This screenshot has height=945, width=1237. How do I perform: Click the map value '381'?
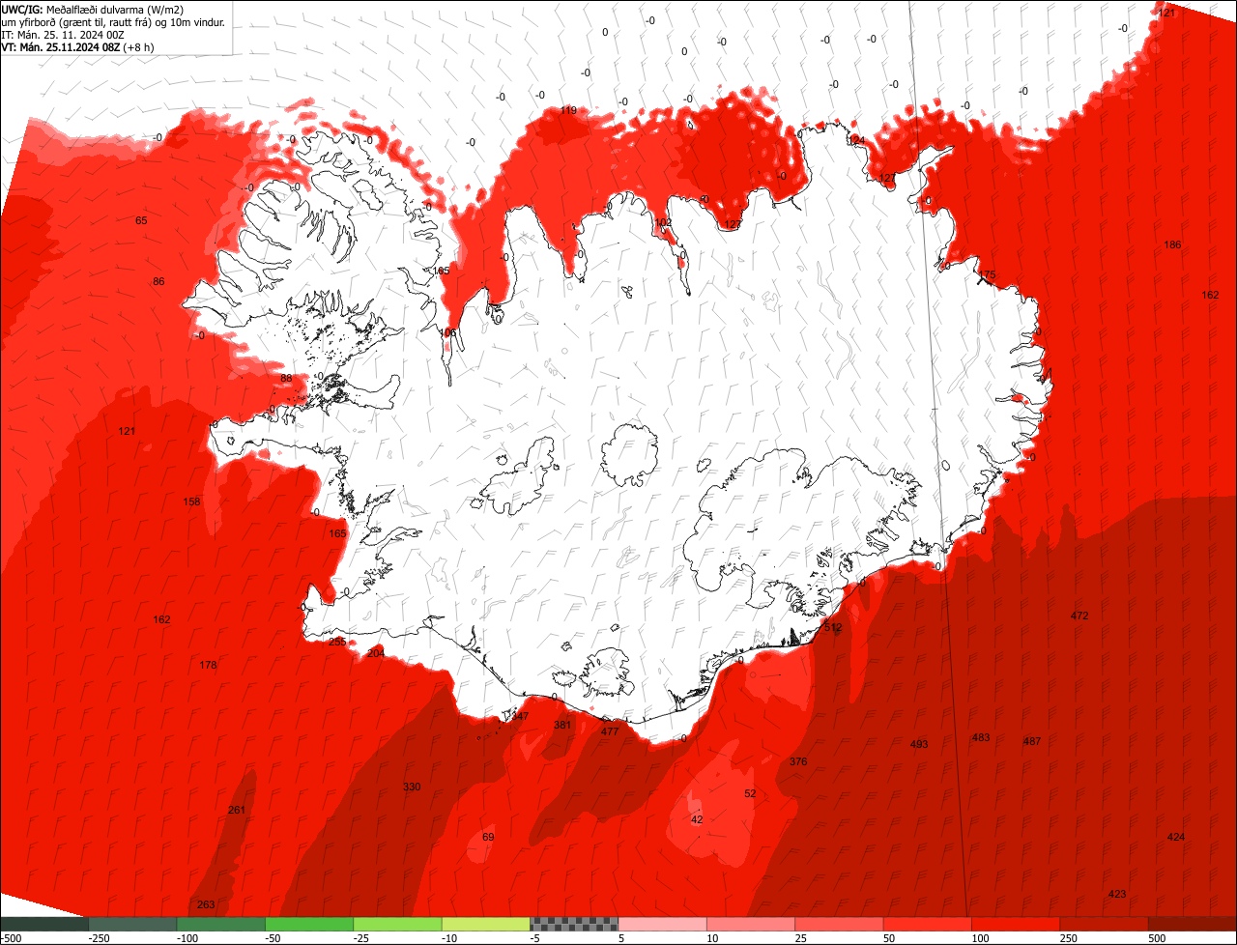pos(562,725)
